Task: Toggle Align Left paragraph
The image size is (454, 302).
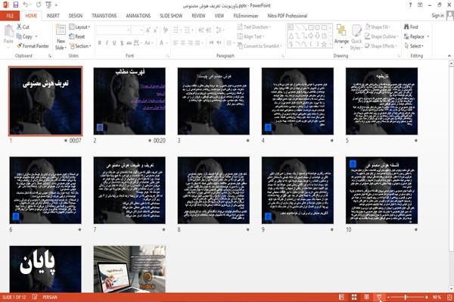Action: [176, 43]
